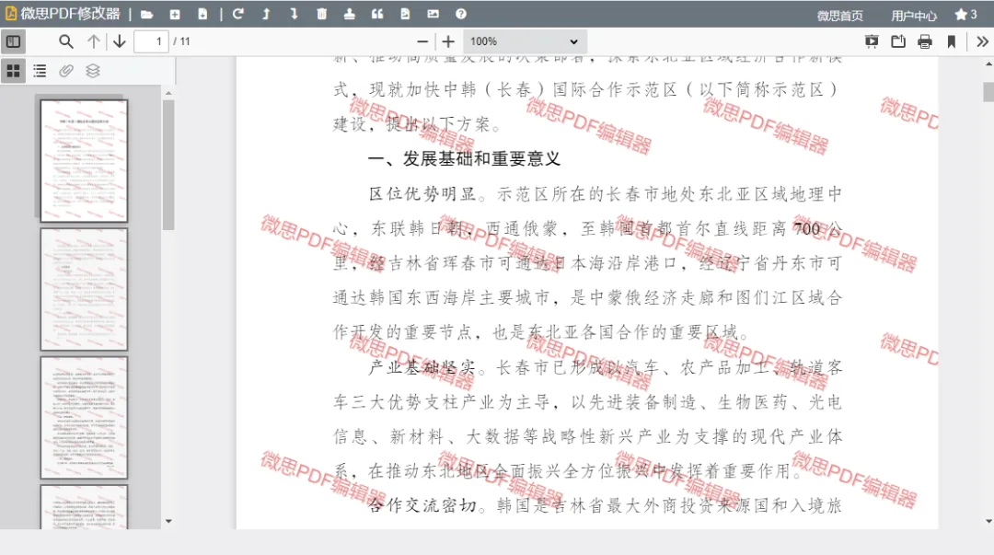Viewport: 994px width, 555px height.
Task: Show the document outline list view
Action: click(x=40, y=71)
